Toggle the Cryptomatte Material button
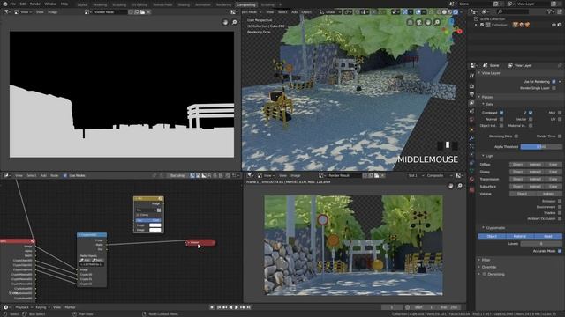Screen dimensions: 565x317 (520, 236)
